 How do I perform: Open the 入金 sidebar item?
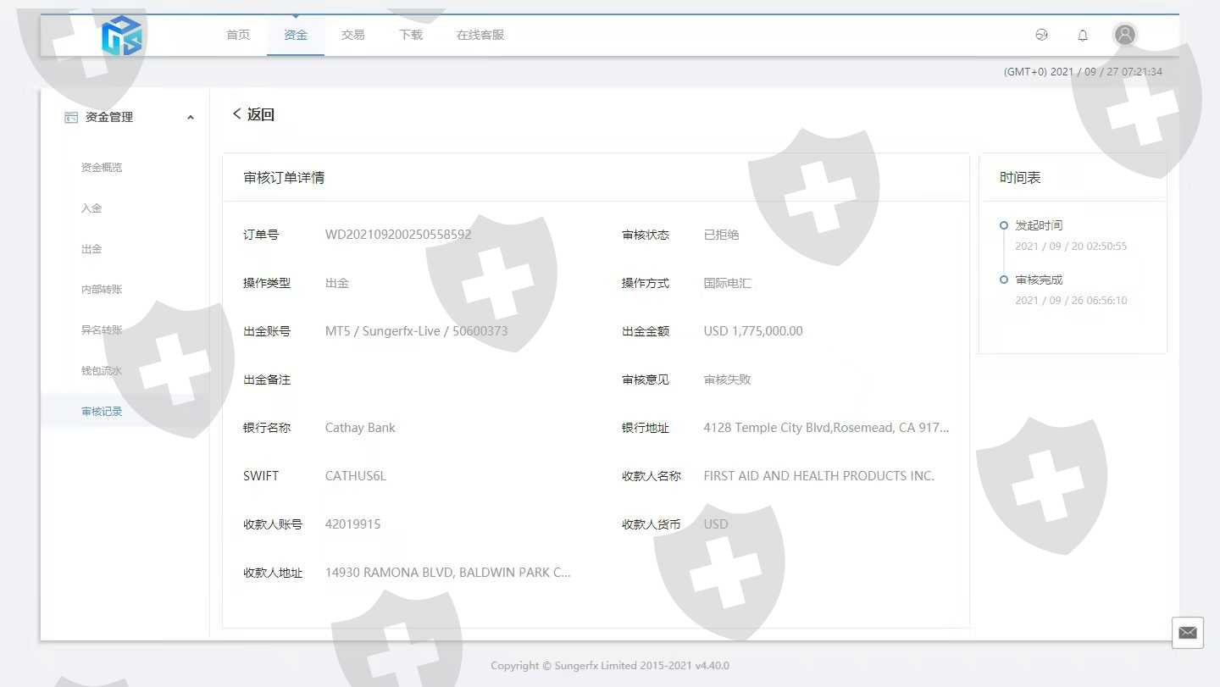point(91,208)
